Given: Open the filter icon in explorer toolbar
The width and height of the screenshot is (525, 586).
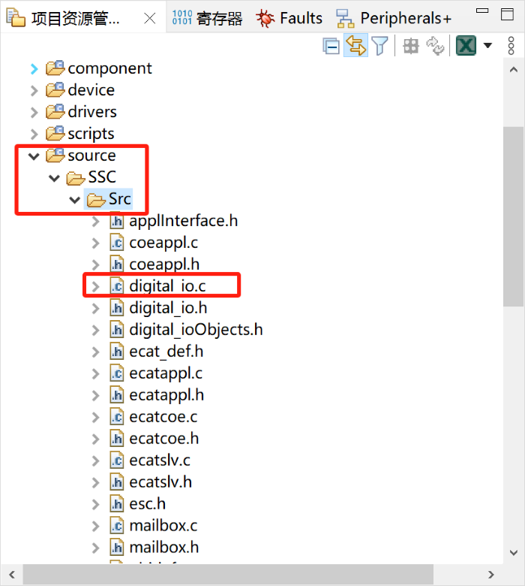Looking at the screenshot, I should click(379, 46).
